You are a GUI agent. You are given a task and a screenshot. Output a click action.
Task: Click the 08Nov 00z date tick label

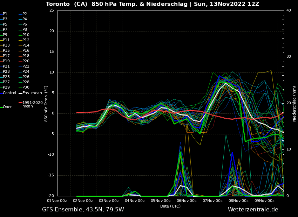pyautogui.click(x=238, y=201)
